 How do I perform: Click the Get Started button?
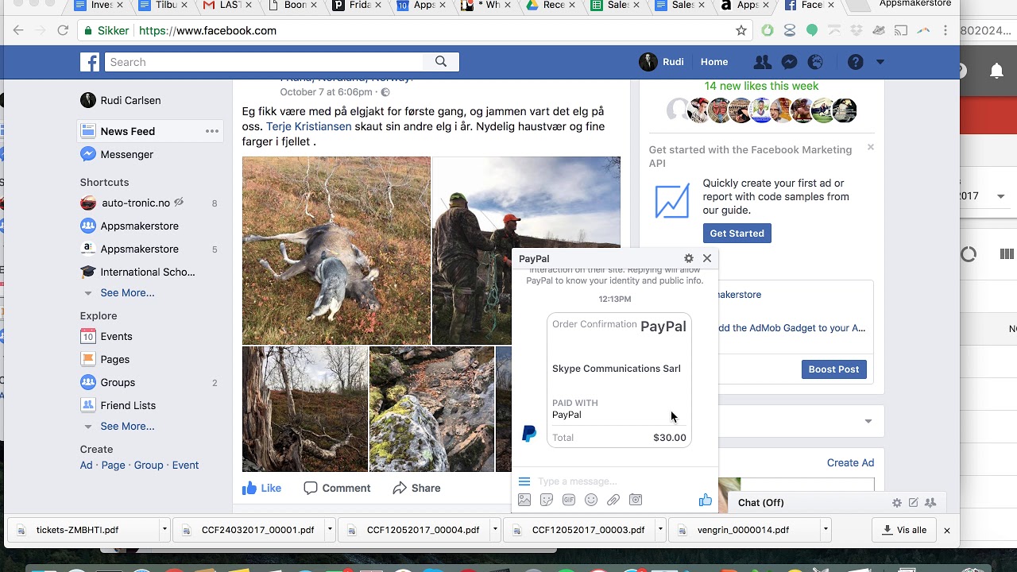[737, 234]
